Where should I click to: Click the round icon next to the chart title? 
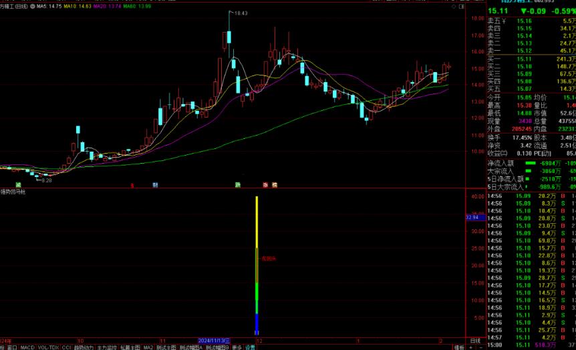(x=33, y=7)
